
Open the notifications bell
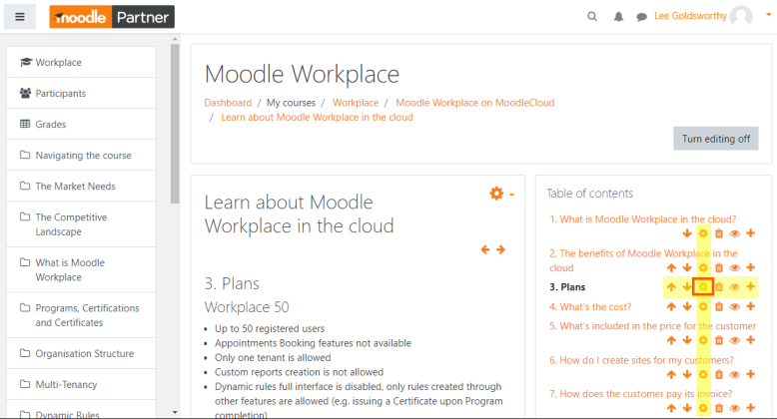click(x=618, y=17)
